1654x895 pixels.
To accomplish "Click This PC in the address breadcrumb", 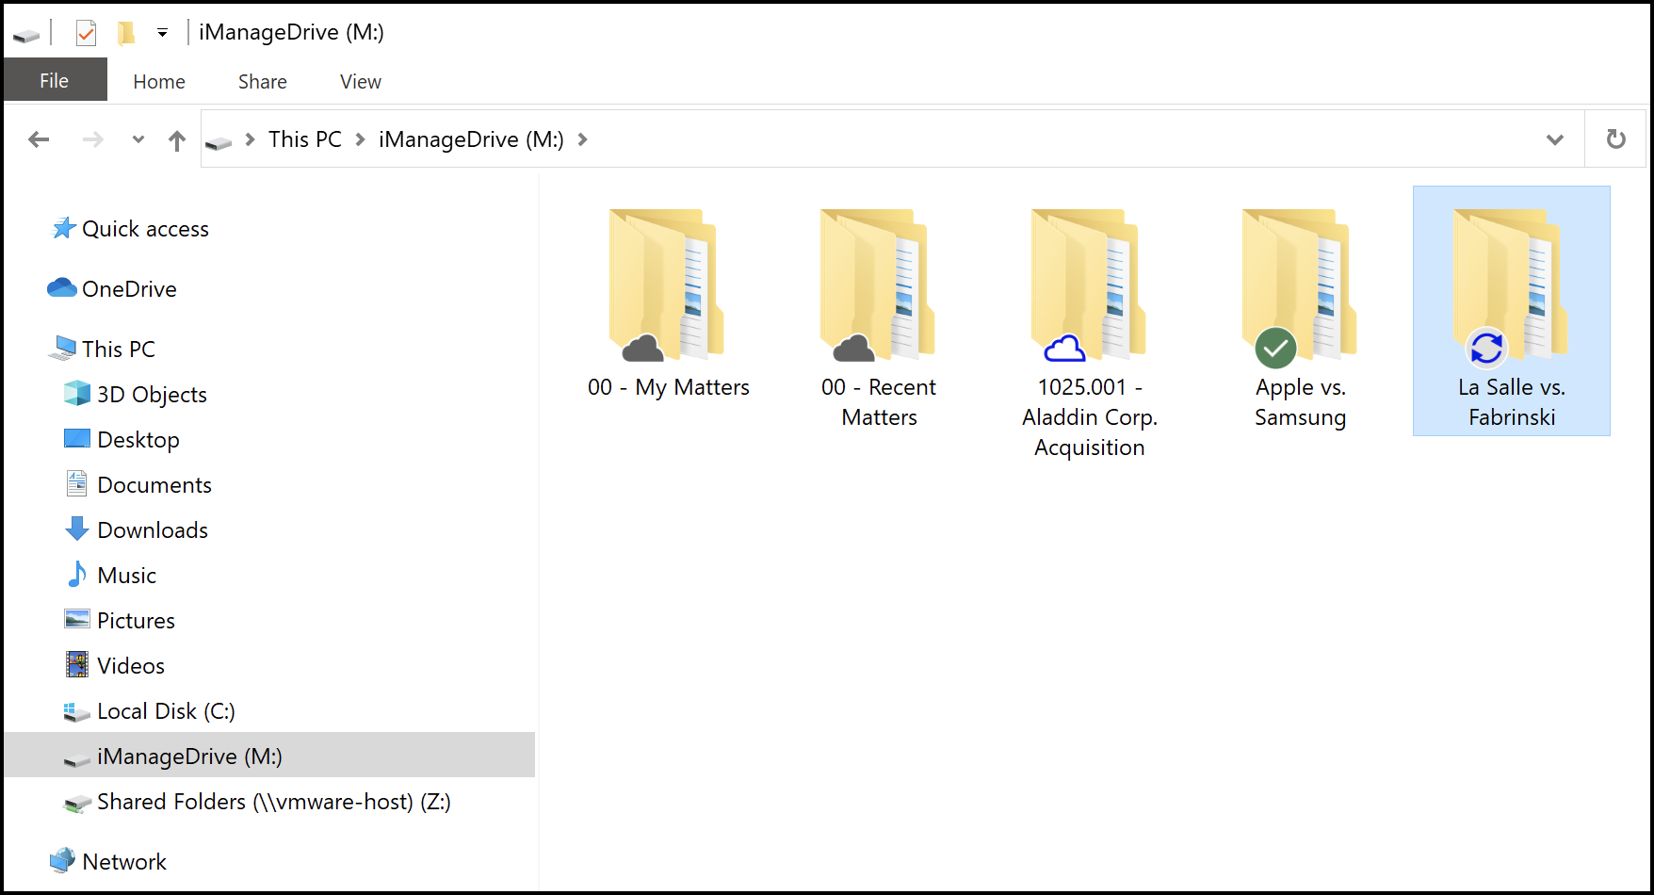I will pos(304,139).
